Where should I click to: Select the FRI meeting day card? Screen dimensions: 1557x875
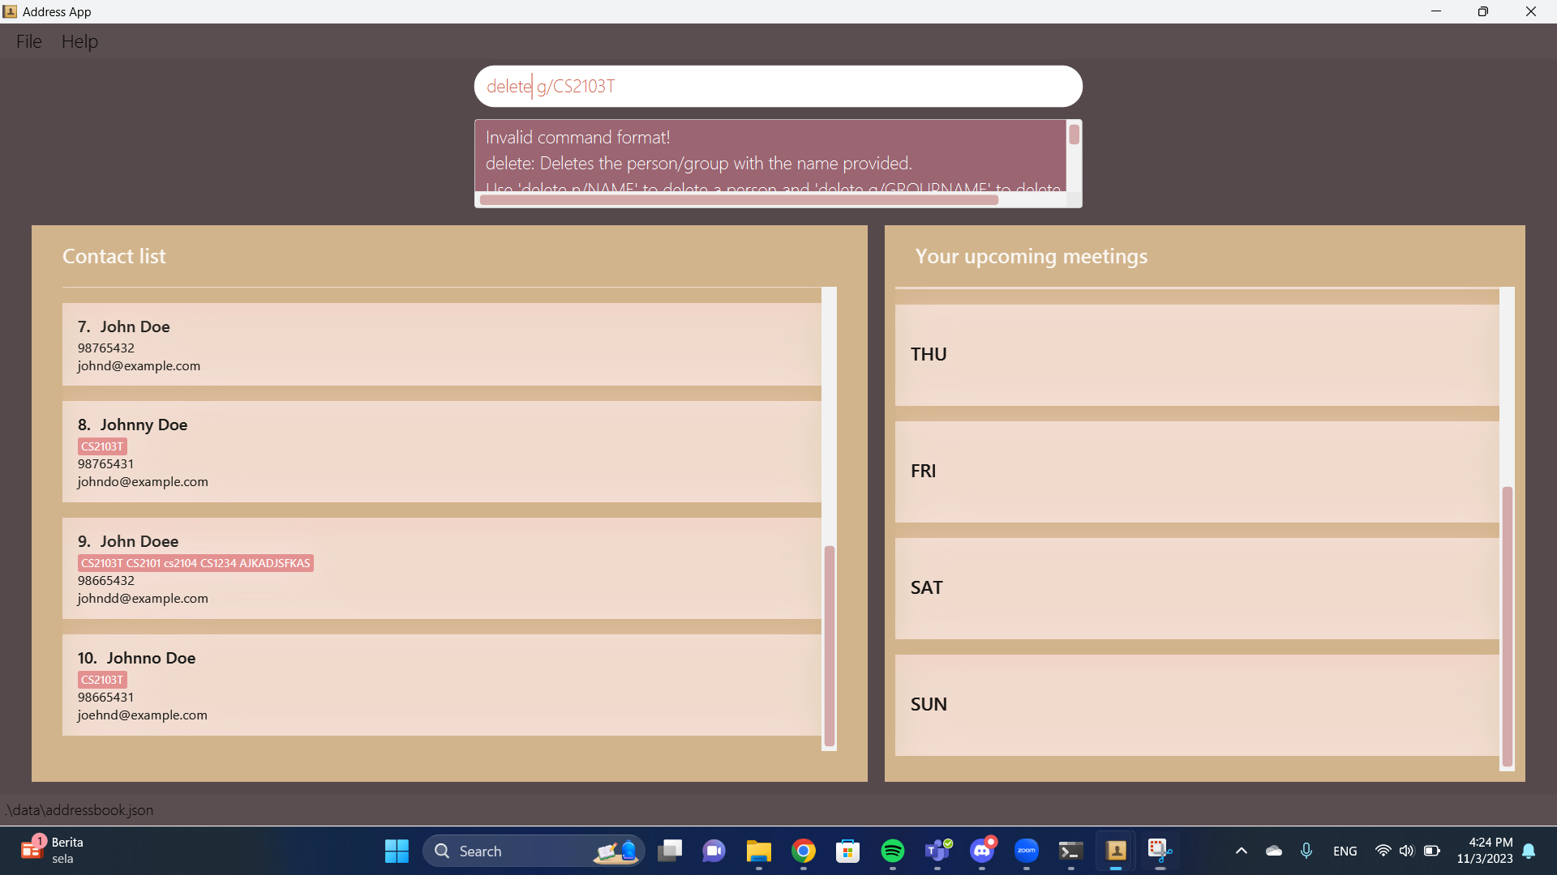1196,471
